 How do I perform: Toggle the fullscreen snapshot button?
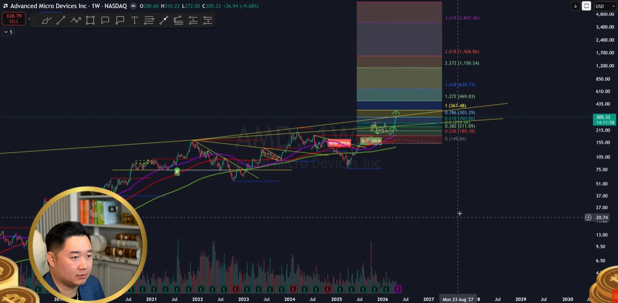point(586,6)
